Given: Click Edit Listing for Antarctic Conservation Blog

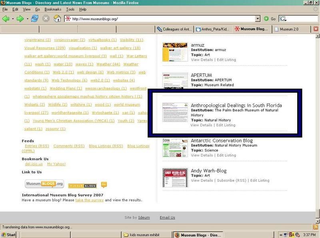Looking at the screenshot, I should (x=226, y=155).
